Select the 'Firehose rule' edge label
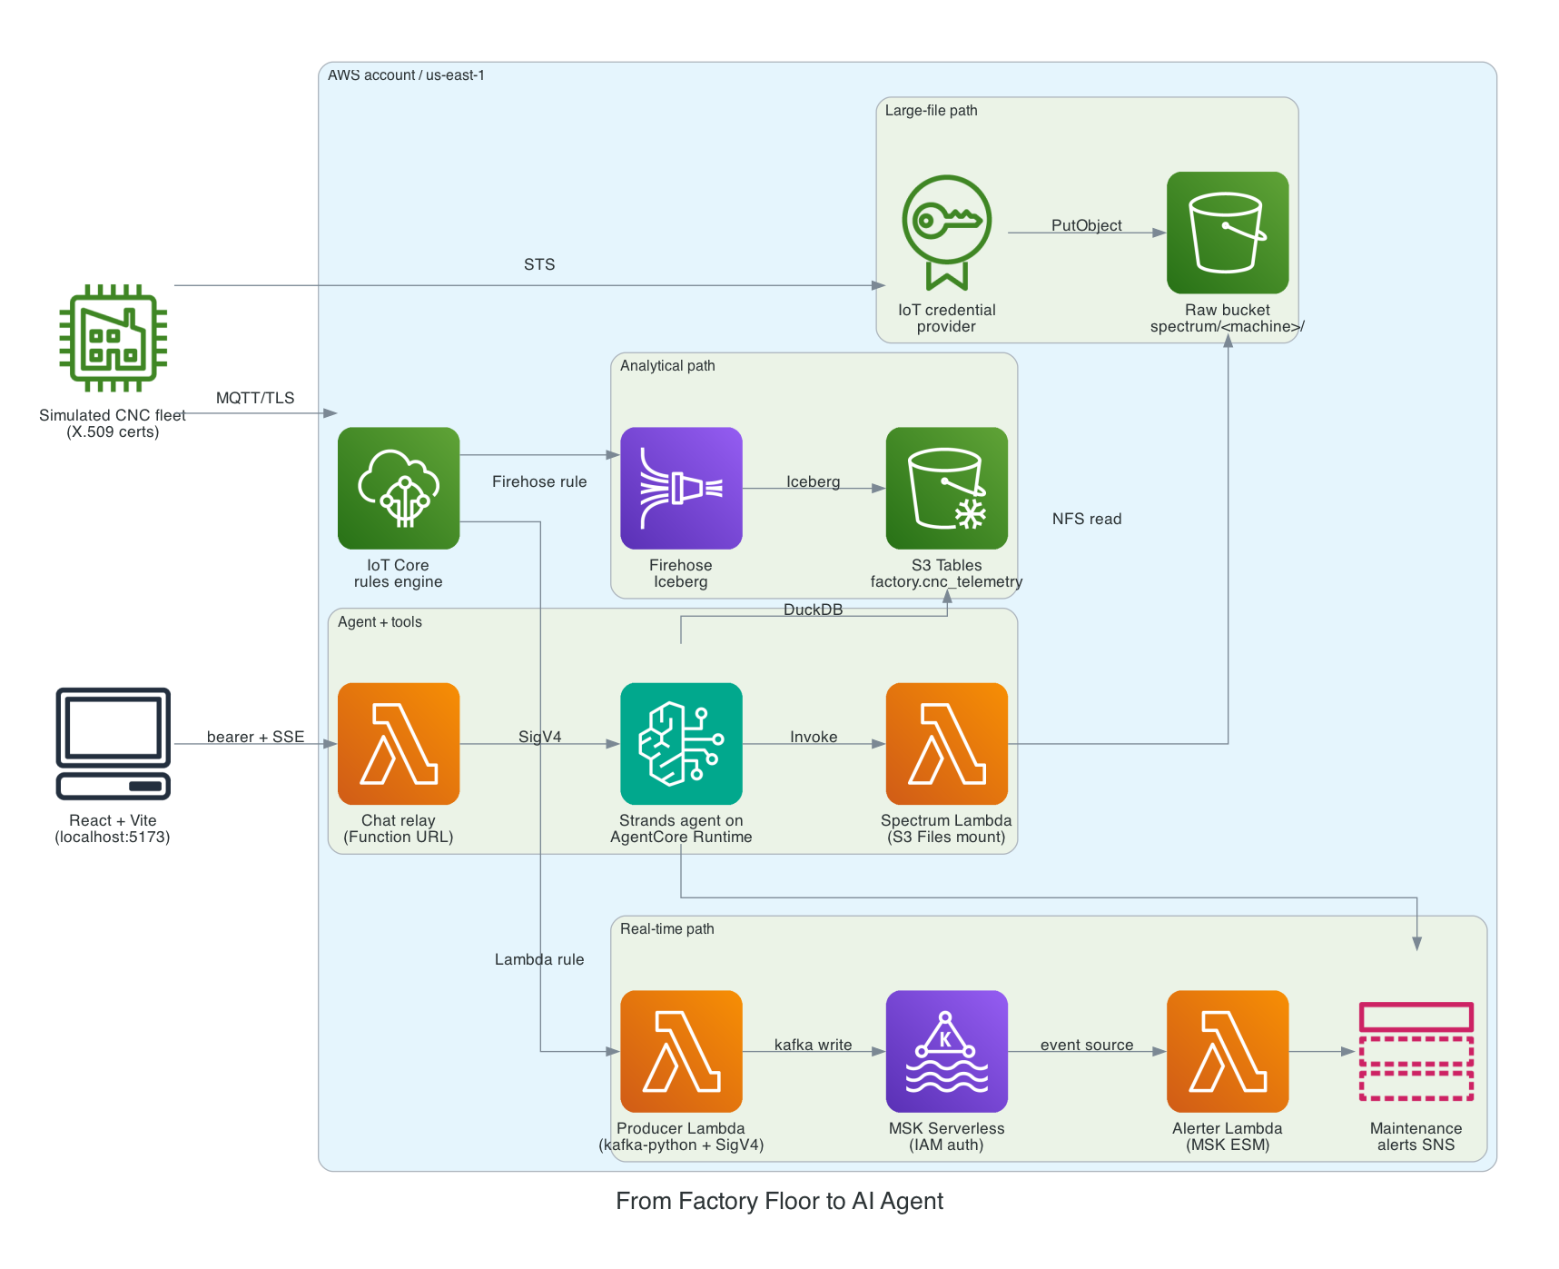 click(x=539, y=481)
